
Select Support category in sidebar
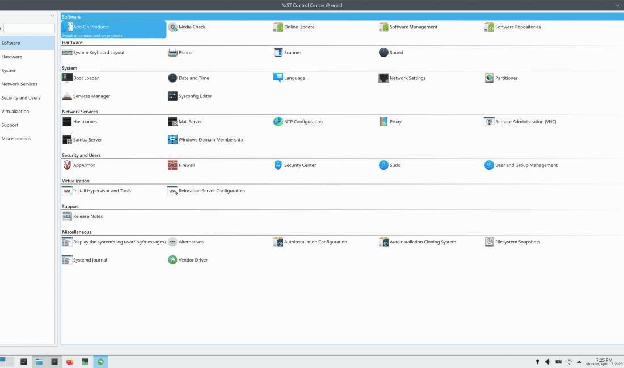27,125
